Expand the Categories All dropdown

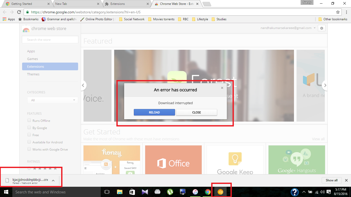53,100
